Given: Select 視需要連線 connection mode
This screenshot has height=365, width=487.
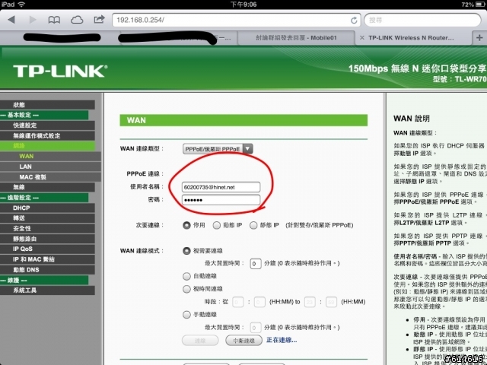Looking at the screenshot, I should point(186,251).
